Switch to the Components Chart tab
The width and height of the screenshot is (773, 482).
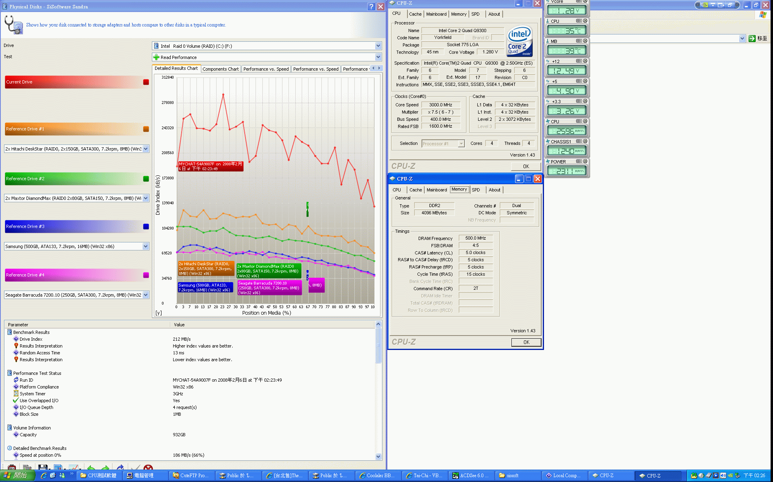pyautogui.click(x=221, y=69)
